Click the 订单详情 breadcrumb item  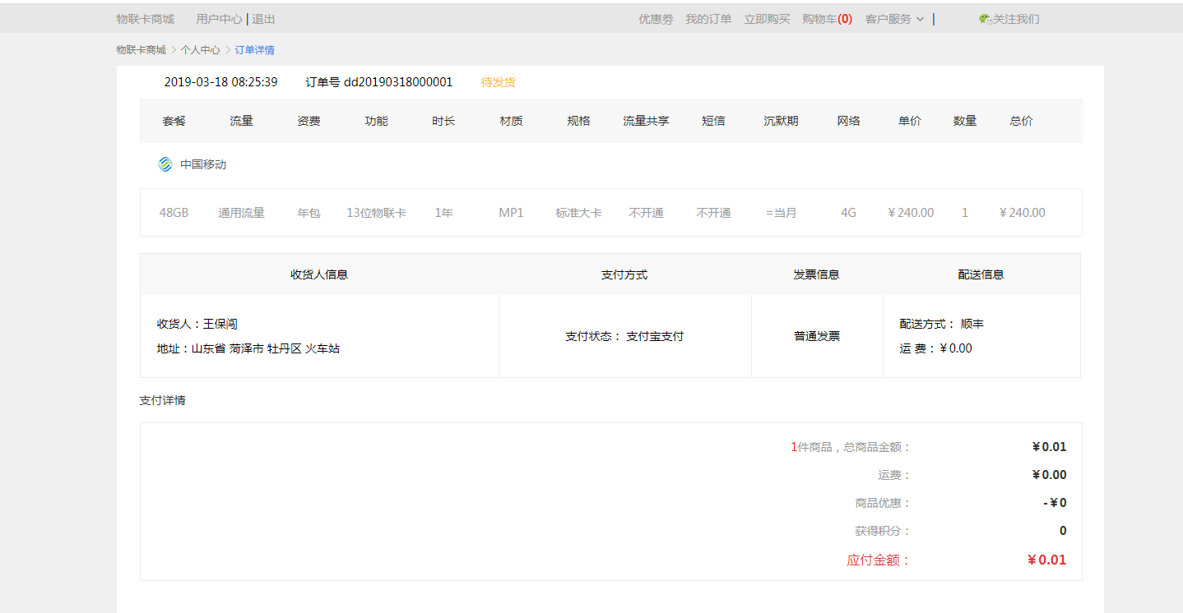click(254, 50)
